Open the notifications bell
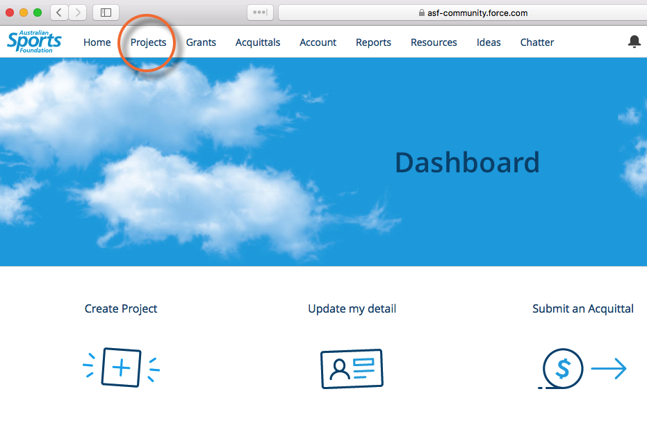Screen dimensions: 647x437 pyautogui.click(x=634, y=42)
